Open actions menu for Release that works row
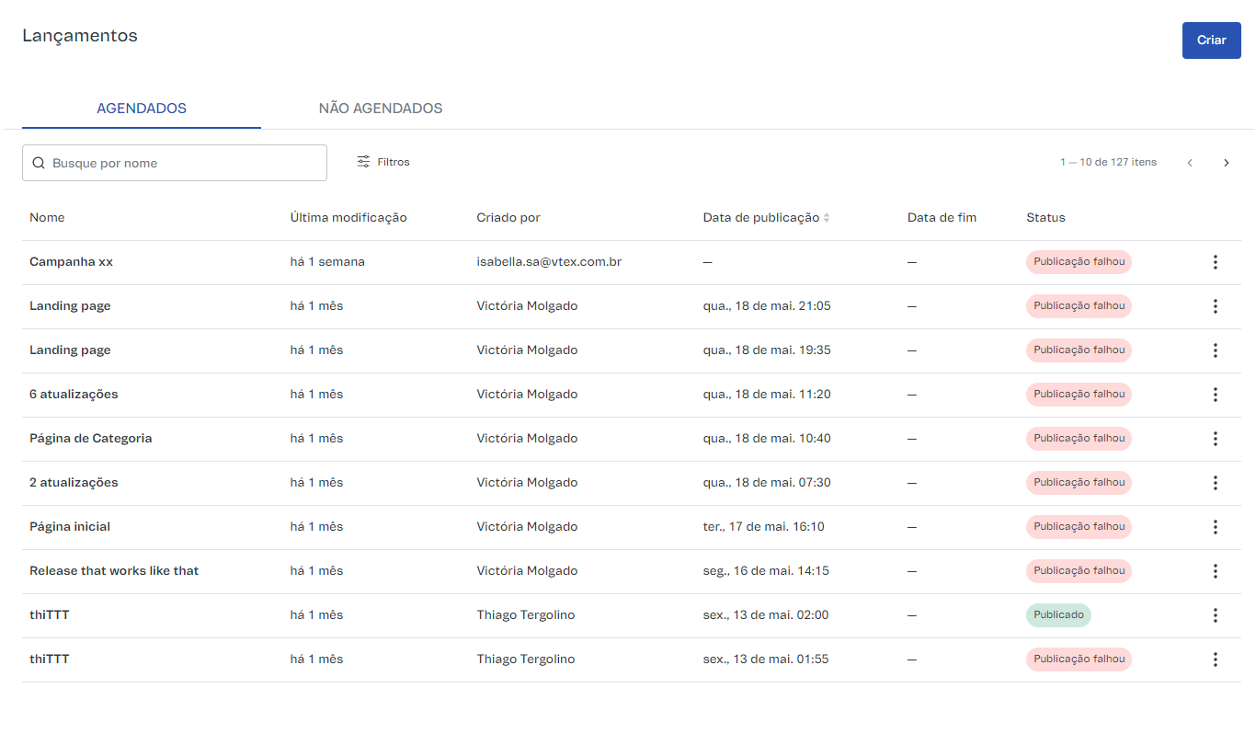Screen dimensions: 1256x734 tap(1215, 571)
